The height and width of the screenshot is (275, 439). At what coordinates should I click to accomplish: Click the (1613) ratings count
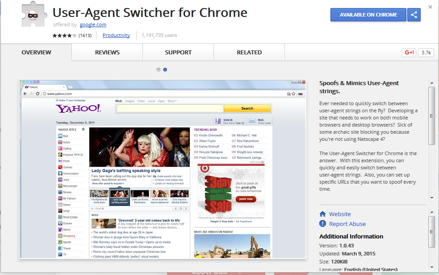click(85, 36)
